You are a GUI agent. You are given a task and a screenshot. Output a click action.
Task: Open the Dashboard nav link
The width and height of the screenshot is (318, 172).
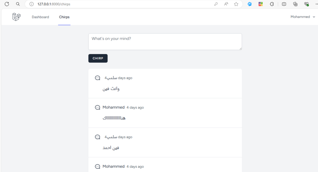click(x=40, y=17)
